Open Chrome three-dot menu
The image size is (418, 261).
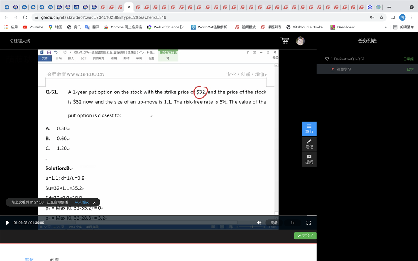pyautogui.click(x=412, y=17)
